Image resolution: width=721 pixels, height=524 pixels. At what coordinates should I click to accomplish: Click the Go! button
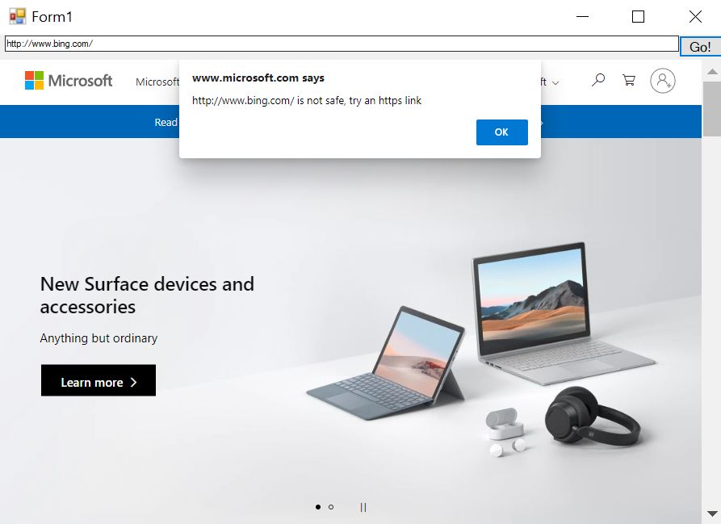click(x=700, y=46)
